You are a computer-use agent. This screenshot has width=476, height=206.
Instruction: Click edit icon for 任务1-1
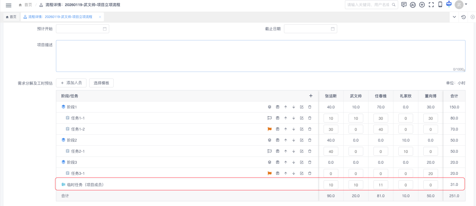pyautogui.click(x=302, y=118)
